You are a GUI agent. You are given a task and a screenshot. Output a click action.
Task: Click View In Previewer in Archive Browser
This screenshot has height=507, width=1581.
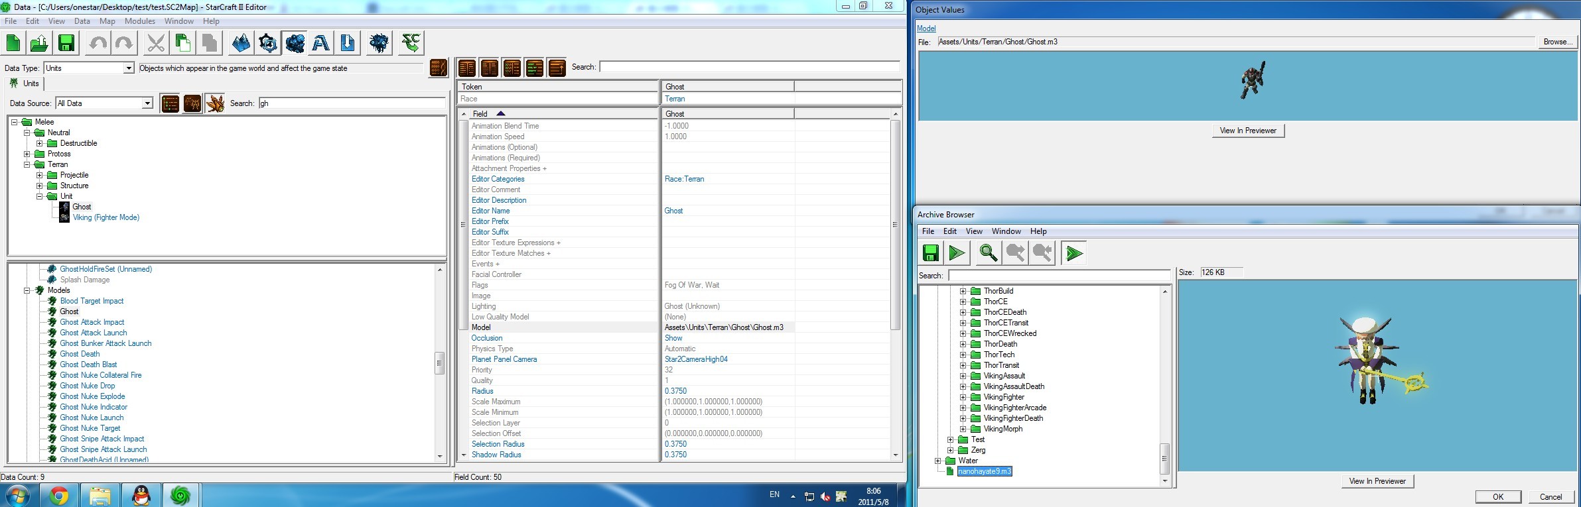point(1377,481)
